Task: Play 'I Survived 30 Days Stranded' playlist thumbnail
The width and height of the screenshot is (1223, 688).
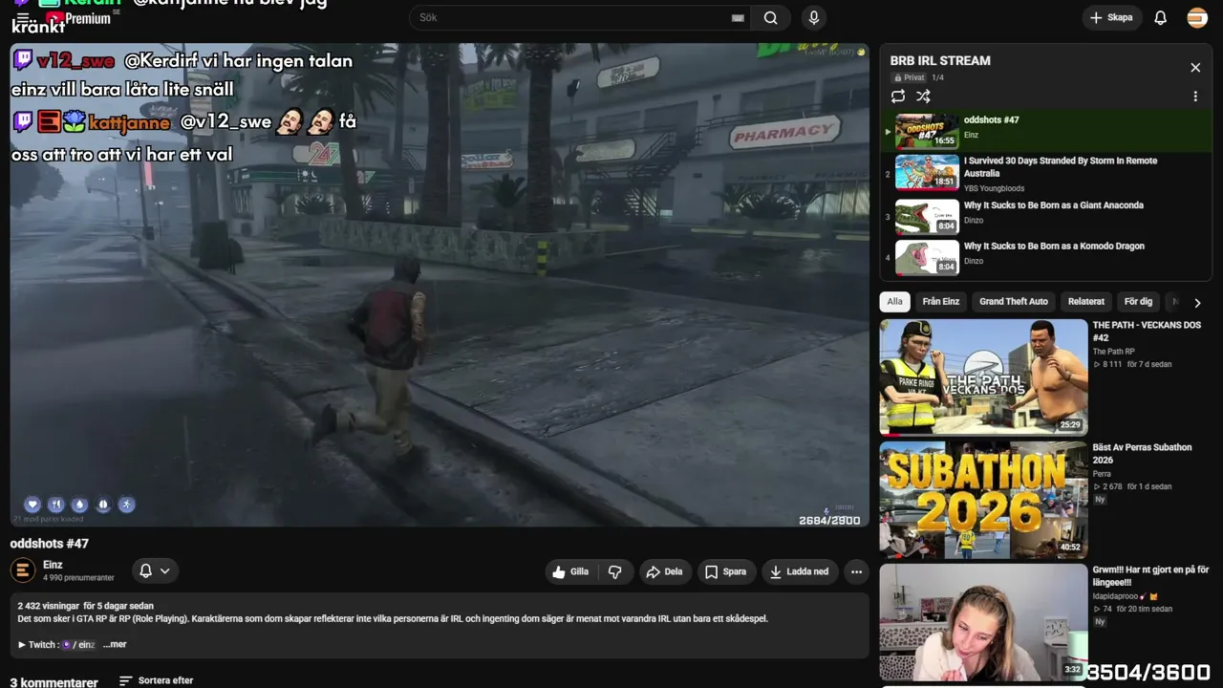Action: click(x=927, y=172)
